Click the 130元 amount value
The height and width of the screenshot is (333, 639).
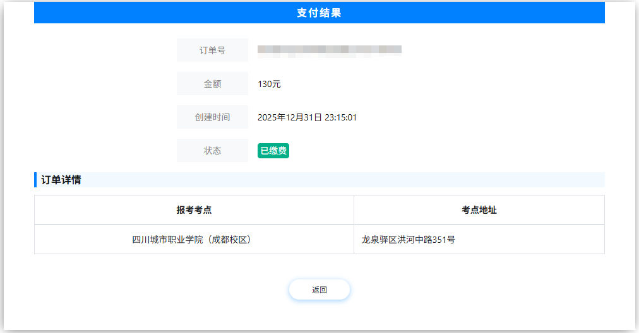click(269, 84)
